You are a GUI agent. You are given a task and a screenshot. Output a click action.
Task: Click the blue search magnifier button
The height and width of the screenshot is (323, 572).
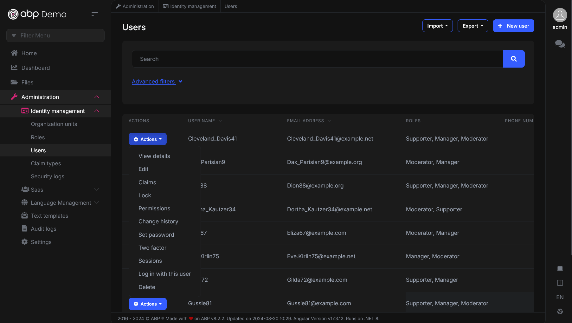[514, 59]
